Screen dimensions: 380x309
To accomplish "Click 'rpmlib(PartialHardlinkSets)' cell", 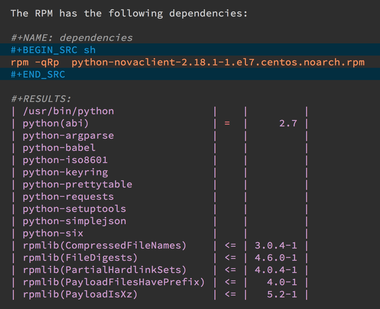I will click(105, 270).
